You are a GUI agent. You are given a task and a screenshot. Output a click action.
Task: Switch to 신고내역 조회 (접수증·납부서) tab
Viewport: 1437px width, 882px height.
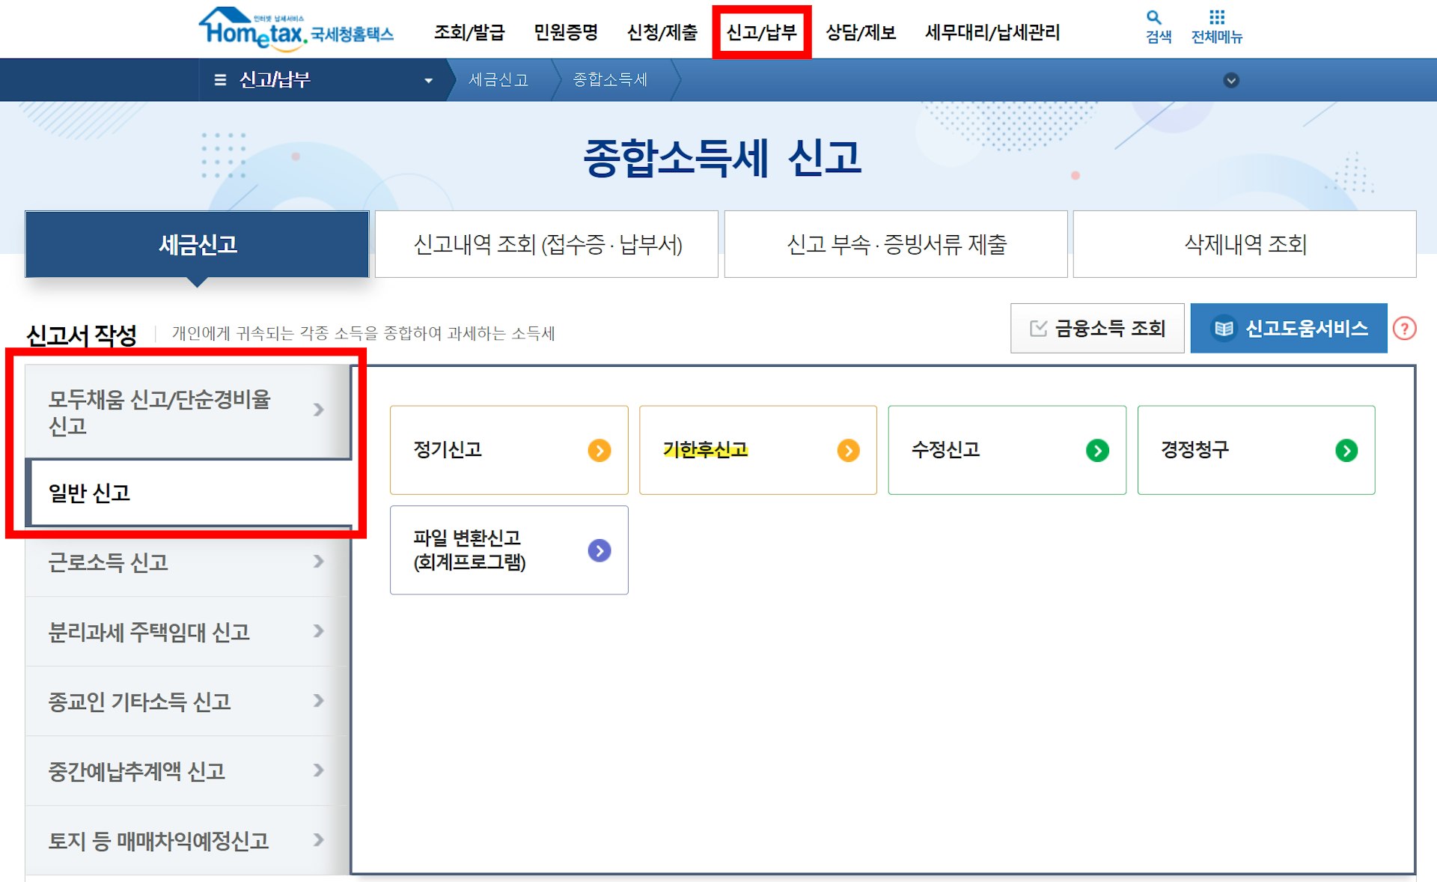coord(547,244)
